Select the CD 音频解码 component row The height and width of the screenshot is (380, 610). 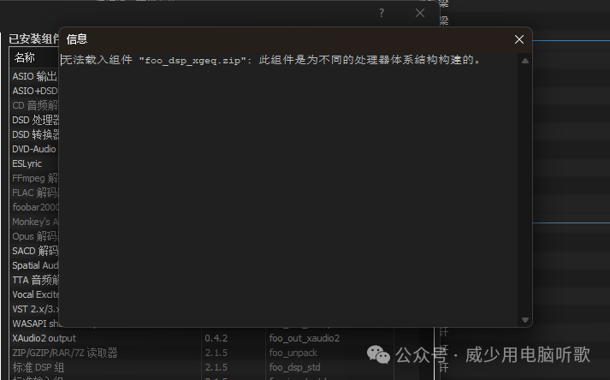point(34,105)
